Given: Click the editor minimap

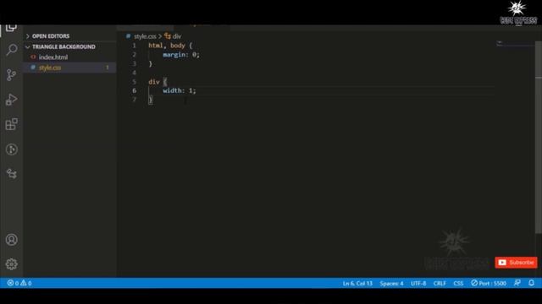Looking at the screenshot, I should tap(515, 44).
